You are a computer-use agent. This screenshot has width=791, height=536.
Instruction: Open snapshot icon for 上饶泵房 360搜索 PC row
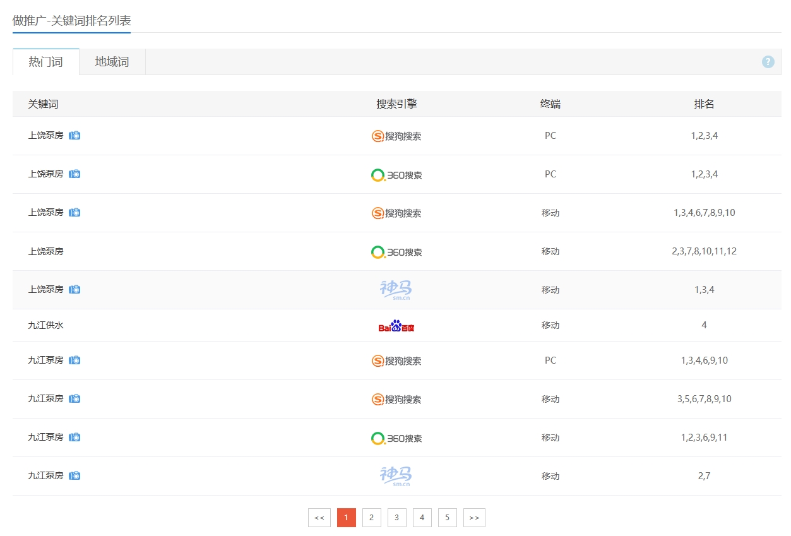[74, 174]
